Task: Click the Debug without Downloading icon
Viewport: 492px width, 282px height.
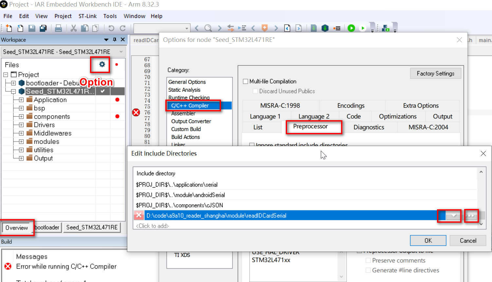Action: click(x=363, y=28)
